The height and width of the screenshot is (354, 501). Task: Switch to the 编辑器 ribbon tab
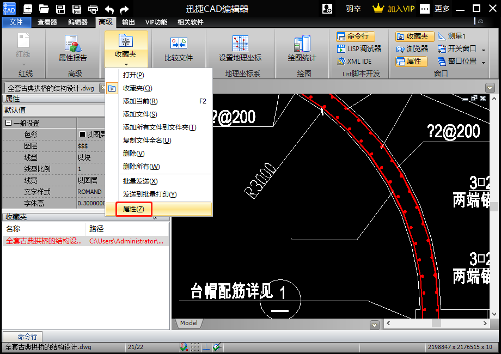[78, 22]
